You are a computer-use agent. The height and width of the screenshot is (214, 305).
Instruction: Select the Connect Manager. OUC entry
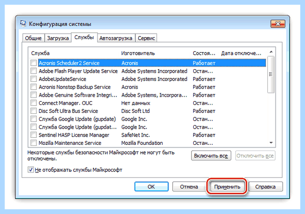point(66,103)
